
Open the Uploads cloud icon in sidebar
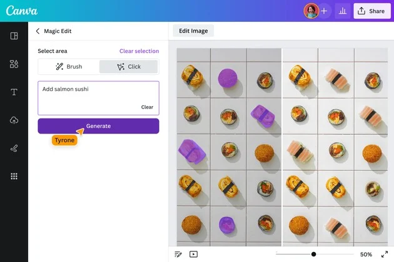pos(14,120)
